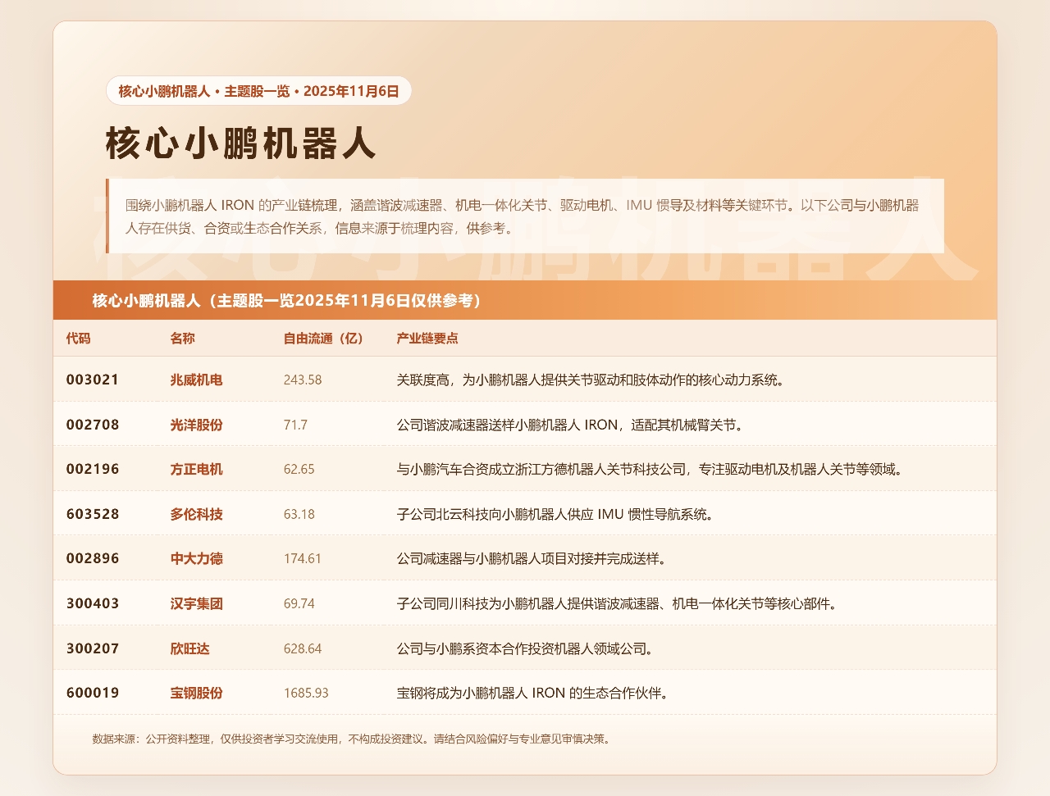Viewport: 1050px width, 796px height.
Task: Click the value 1685.93
Action: 306,694
